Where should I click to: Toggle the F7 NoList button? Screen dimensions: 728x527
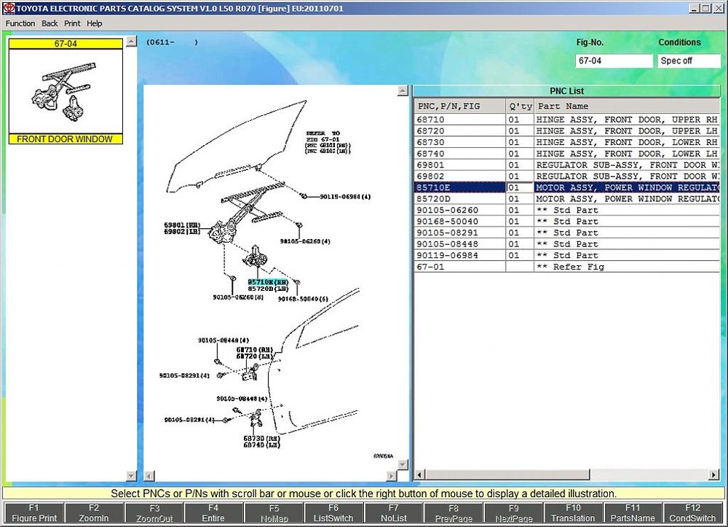(x=393, y=513)
